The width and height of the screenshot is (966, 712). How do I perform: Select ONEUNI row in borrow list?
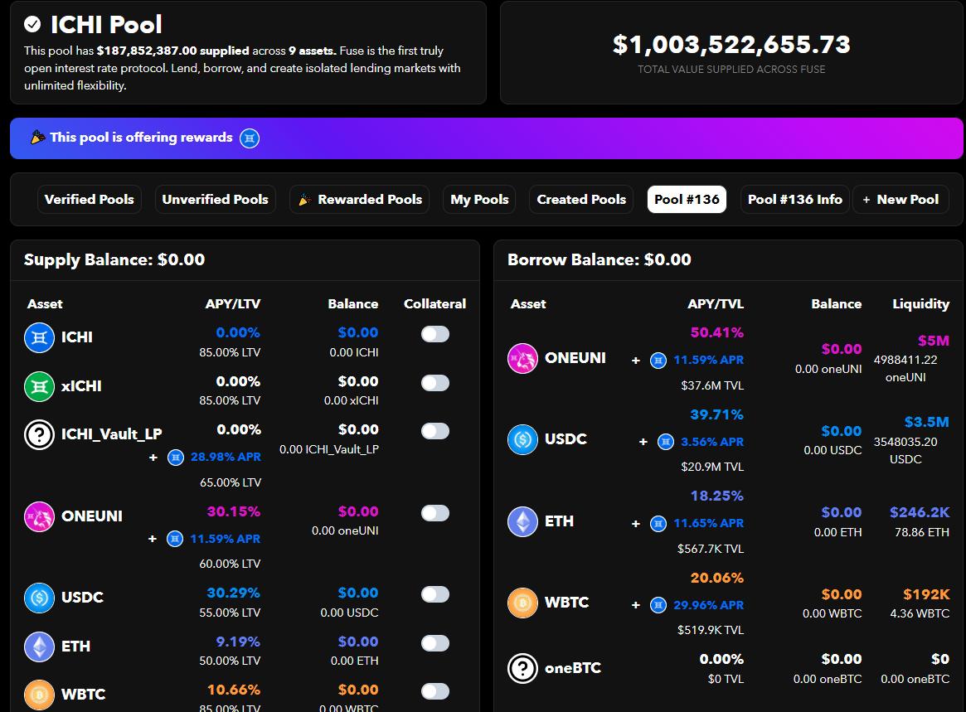coord(575,358)
